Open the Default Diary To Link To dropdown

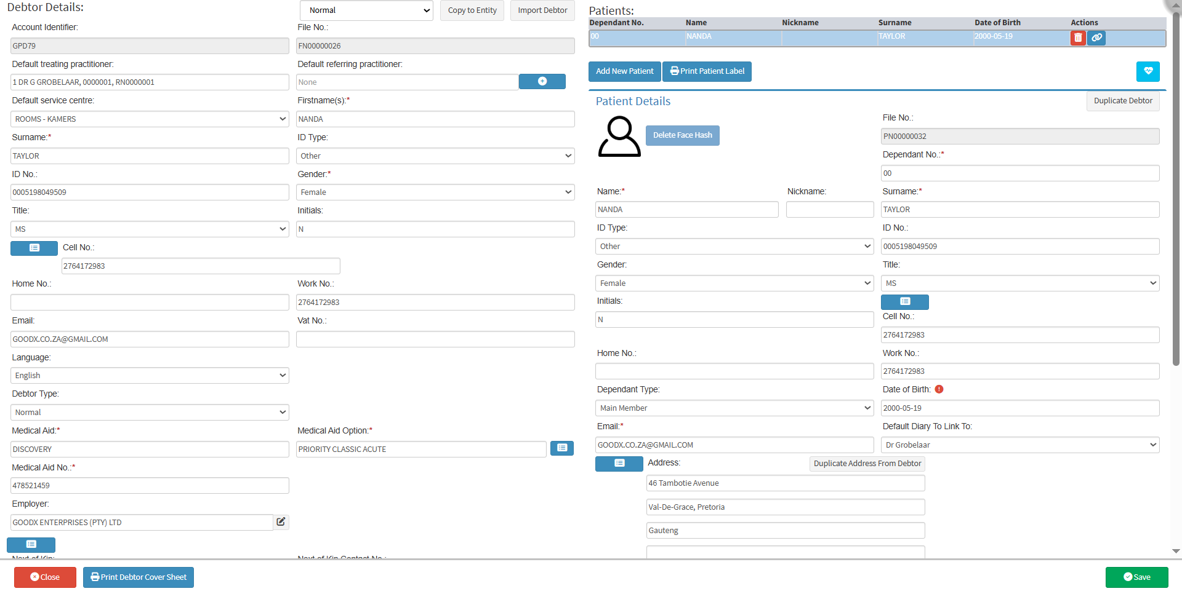[1019, 445]
